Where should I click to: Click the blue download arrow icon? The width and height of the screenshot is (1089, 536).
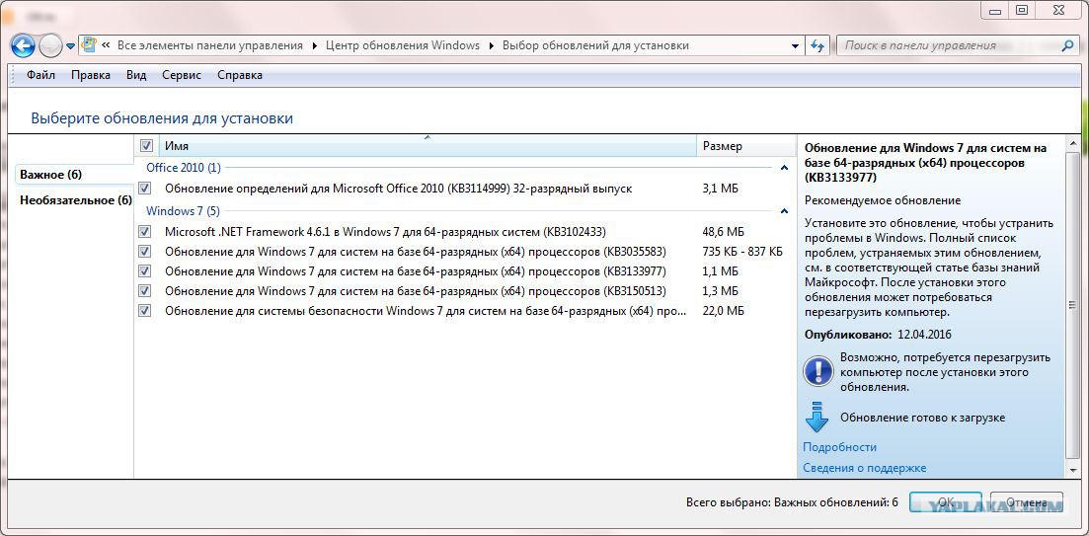click(817, 417)
